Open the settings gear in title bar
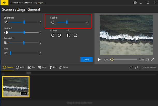The height and width of the screenshot is (106, 158). [135, 3]
